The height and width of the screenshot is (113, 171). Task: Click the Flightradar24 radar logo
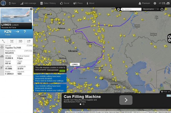coord(3,3)
